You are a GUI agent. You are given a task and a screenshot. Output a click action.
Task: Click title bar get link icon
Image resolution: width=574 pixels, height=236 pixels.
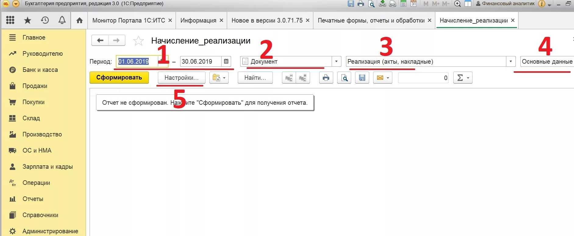point(382,4)
